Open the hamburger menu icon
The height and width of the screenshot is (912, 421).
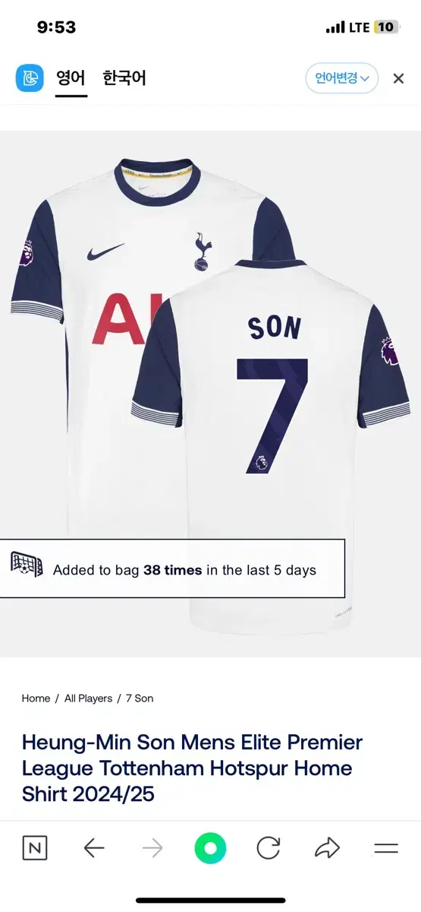pos(386,848)
